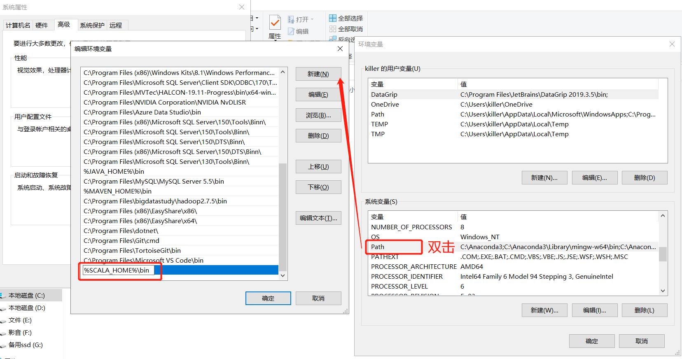Open 本地磁盘 (C:) drive in Explorer

pos(27,296)
